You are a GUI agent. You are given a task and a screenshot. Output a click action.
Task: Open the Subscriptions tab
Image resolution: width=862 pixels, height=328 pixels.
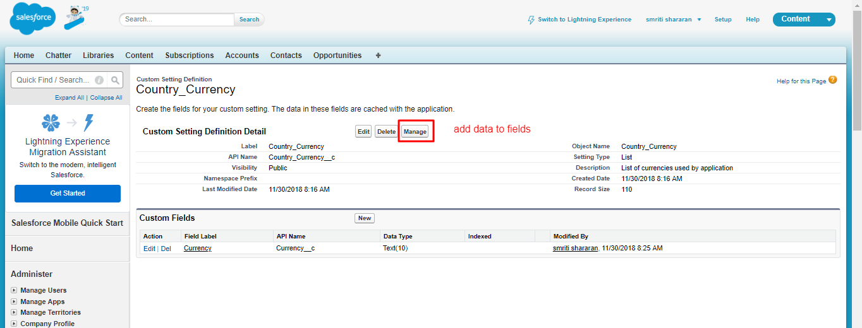tap(190, 56)
